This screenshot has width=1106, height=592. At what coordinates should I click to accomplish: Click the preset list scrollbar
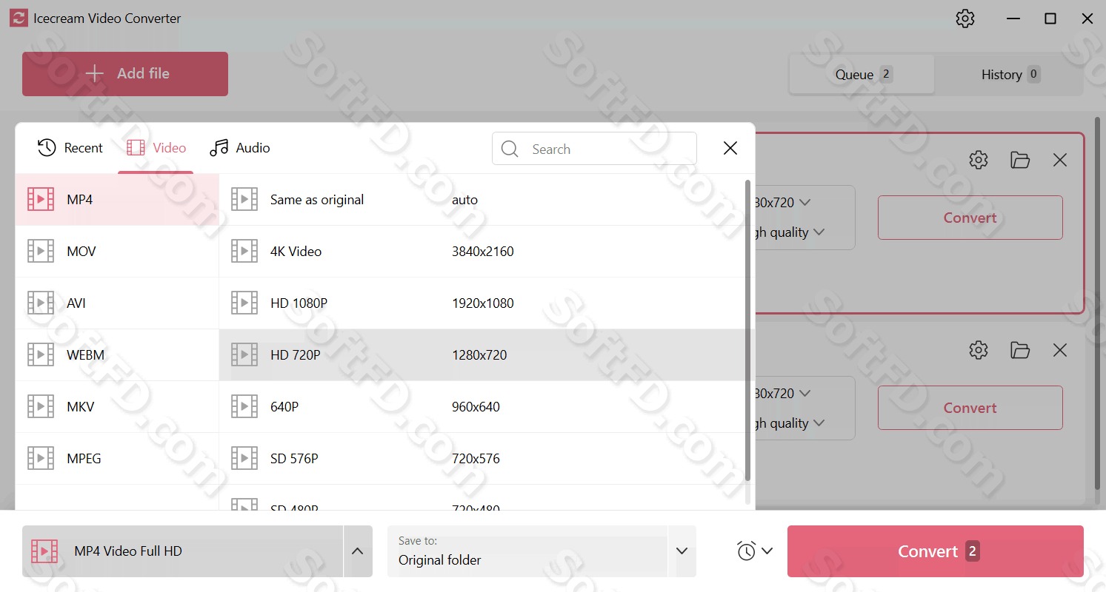tap(747, 330)
